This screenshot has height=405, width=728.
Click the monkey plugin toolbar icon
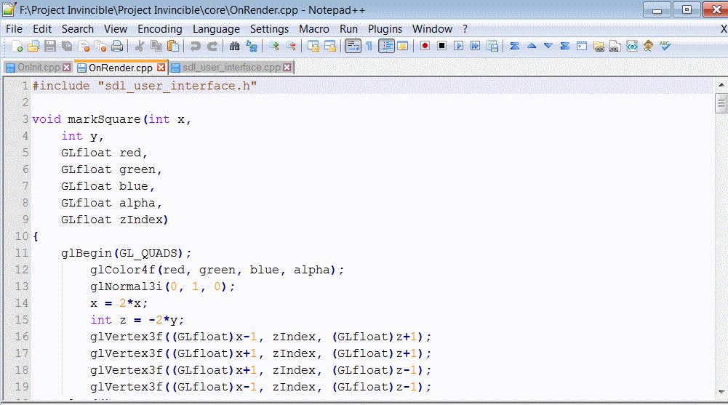tap(649, 46)
